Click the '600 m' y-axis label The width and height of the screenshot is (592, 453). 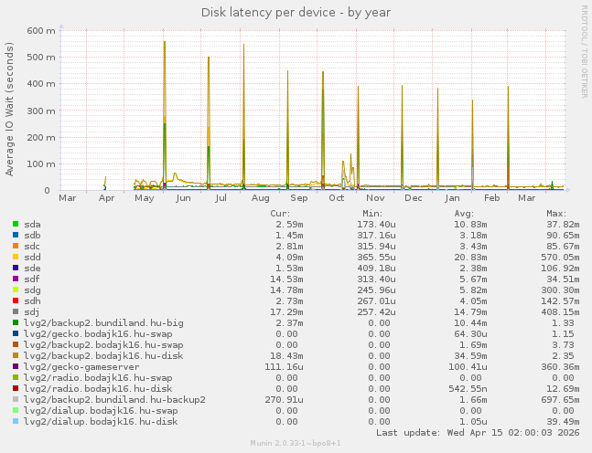41,30
